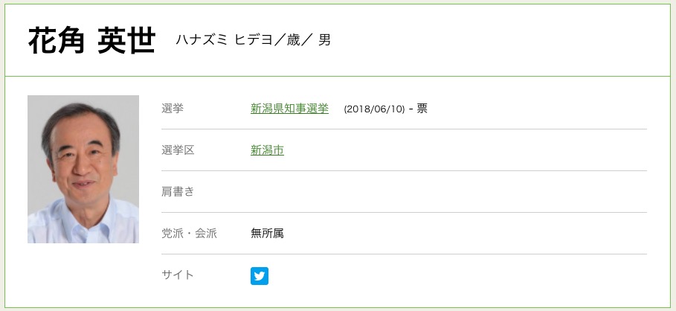Click the 肩書き row label
The height and width of the screenshot is (311, 676).
coord(178,192)
